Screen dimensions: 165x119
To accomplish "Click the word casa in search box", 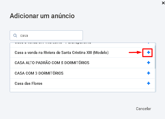I will 24,35.
